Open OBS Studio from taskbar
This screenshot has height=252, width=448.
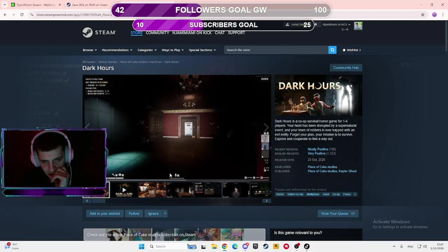[x=297, y=246]
